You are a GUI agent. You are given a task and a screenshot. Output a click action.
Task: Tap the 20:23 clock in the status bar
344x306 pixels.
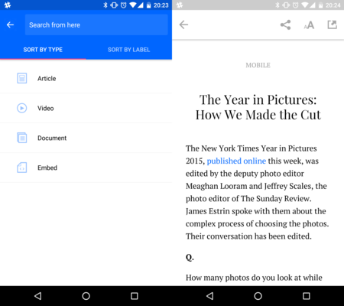(x=161, y=5)
